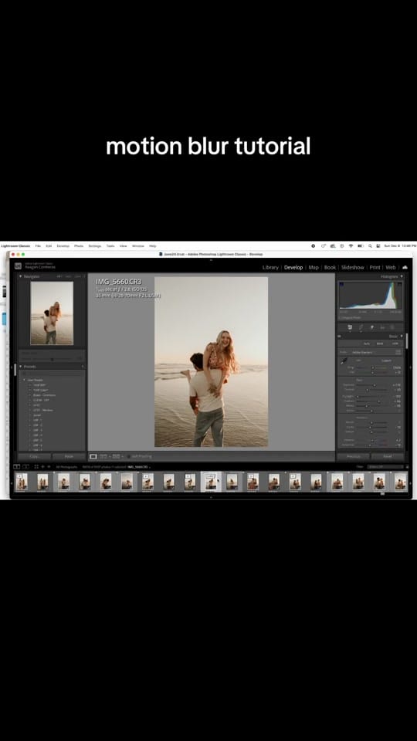Switch to the Library module
The height and width of the screenshot is (741, 417).
(270, 267)
